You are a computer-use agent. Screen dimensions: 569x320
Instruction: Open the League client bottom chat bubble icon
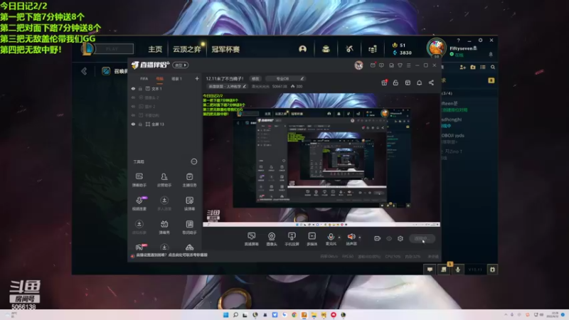[x=430, y=270]
